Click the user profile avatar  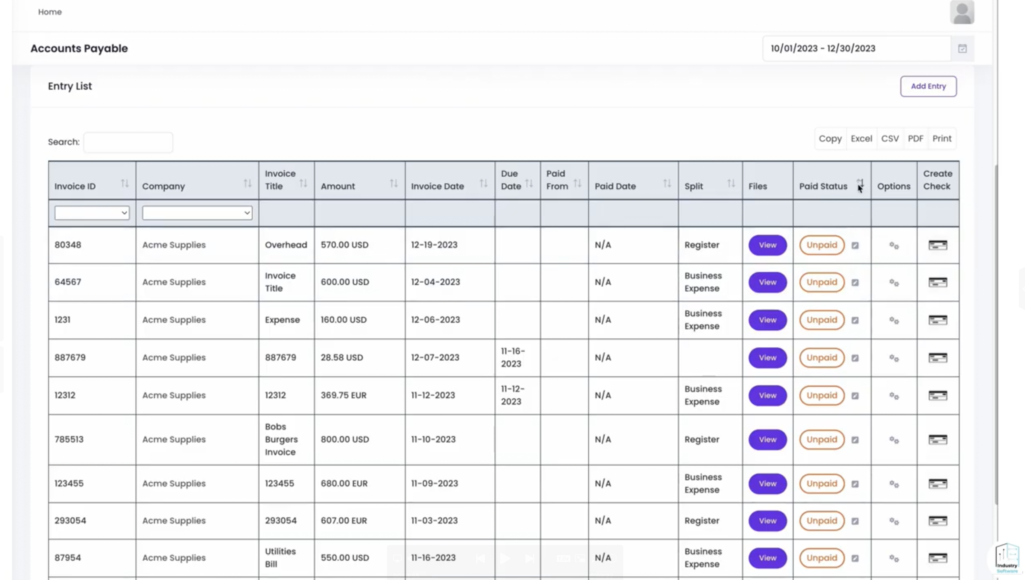962,12
